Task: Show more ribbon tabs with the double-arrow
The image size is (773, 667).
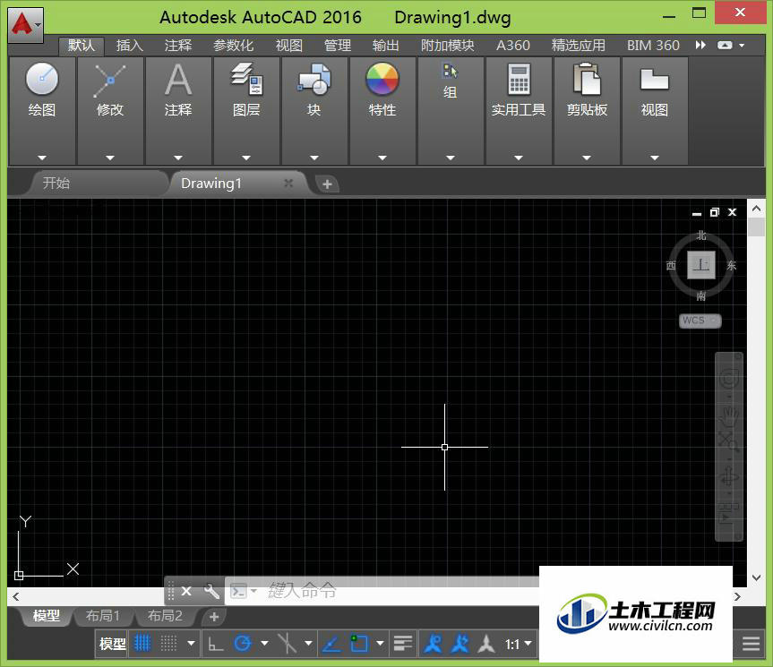Action: [x=700, y=46]
